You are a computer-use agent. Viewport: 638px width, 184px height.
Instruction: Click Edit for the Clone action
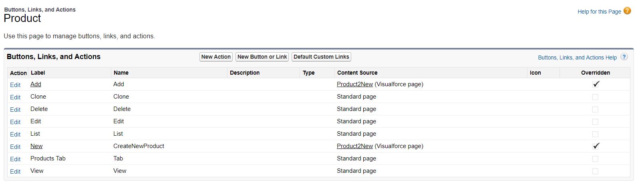pyautogui.click(x=15, y=97)
